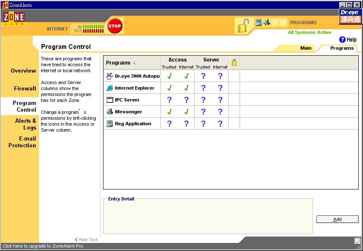The height and width of the screenshot is (251, 363).
Task: Click the Messenger icon in the Programs indicator
Action: tap(267, 23)
